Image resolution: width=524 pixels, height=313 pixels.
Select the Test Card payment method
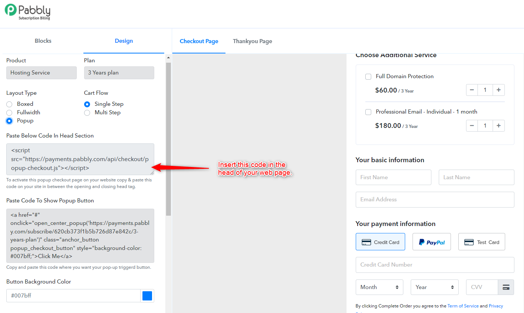482,242
